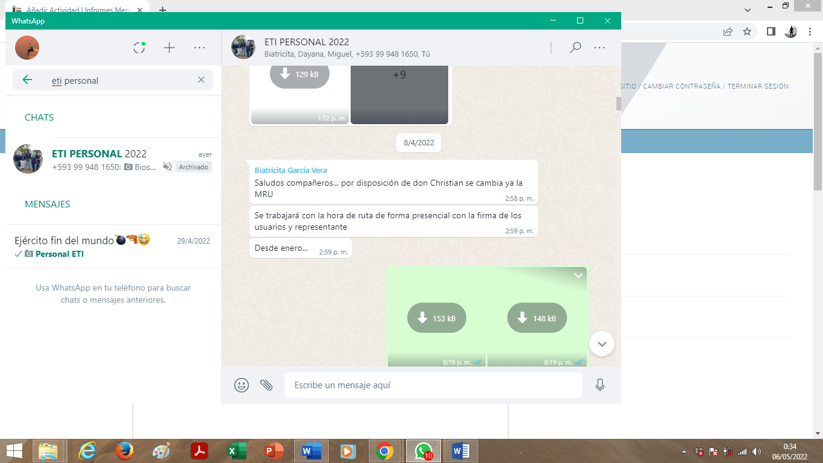Click the 'Escribe un mensaje aquí' field

[433, 385]
